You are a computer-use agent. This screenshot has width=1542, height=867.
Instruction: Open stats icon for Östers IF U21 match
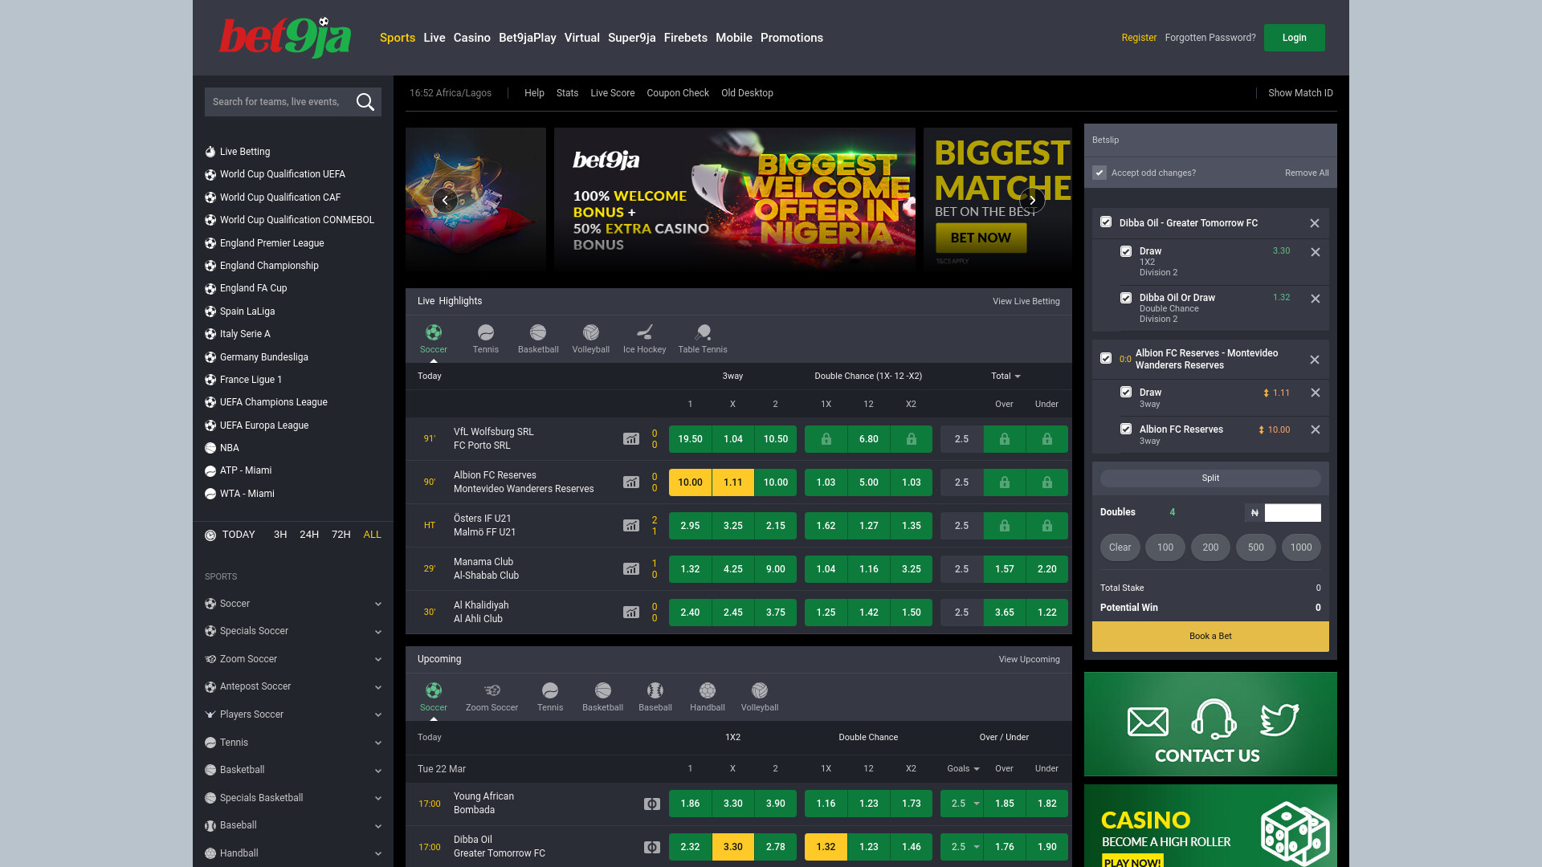click(631, 526)
